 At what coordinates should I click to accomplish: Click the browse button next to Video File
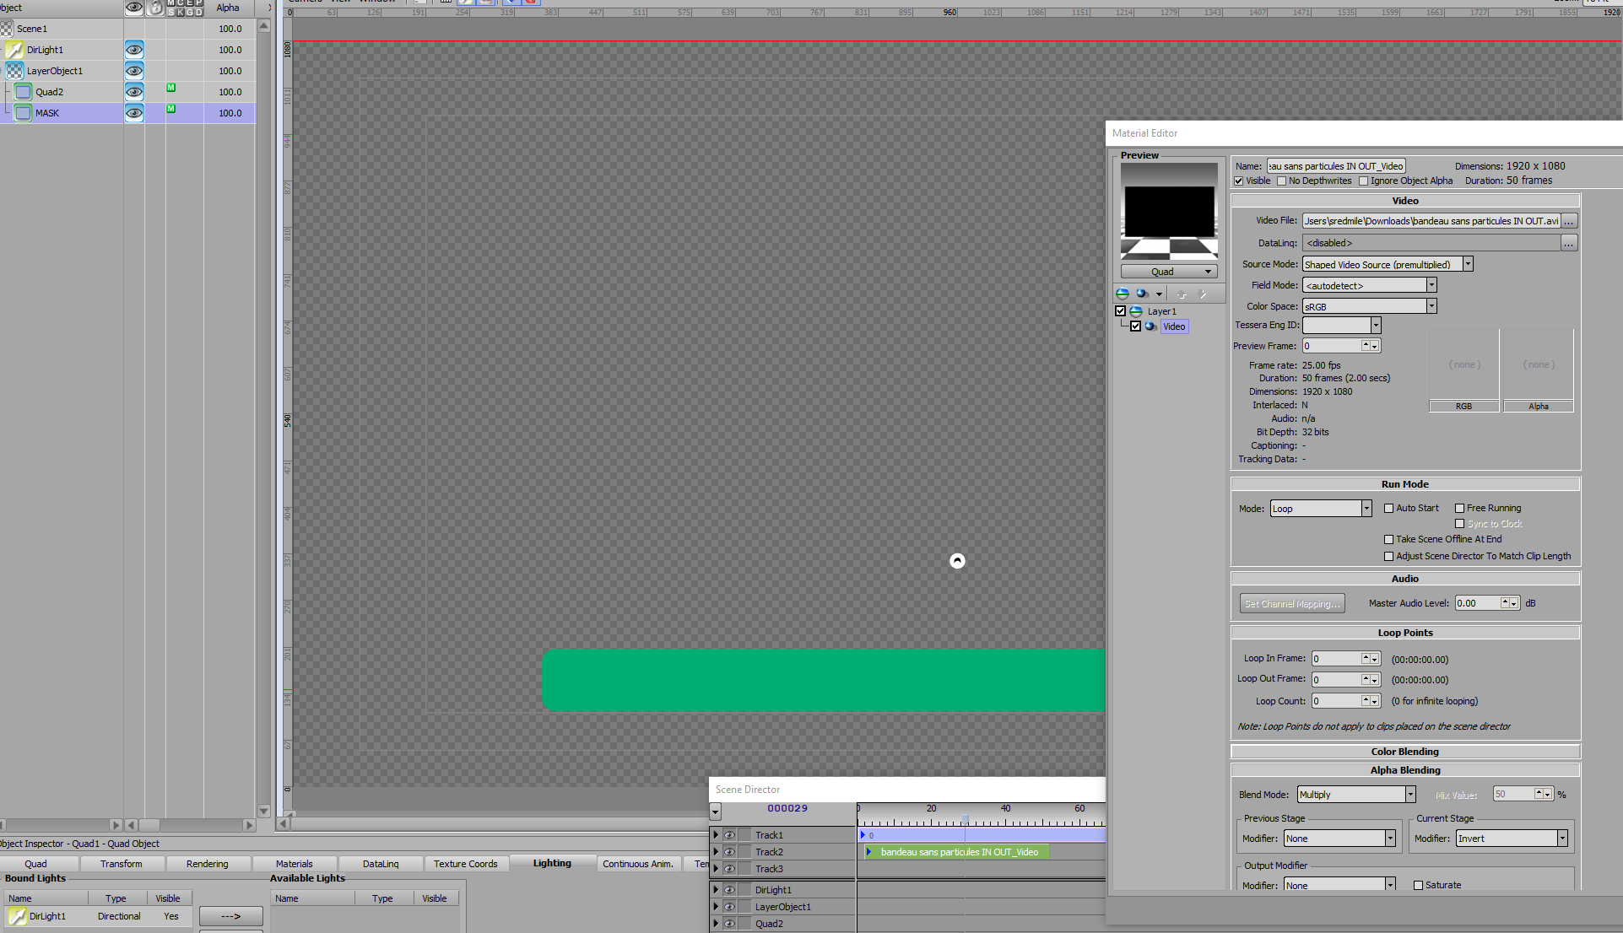tap(1568, 221)
